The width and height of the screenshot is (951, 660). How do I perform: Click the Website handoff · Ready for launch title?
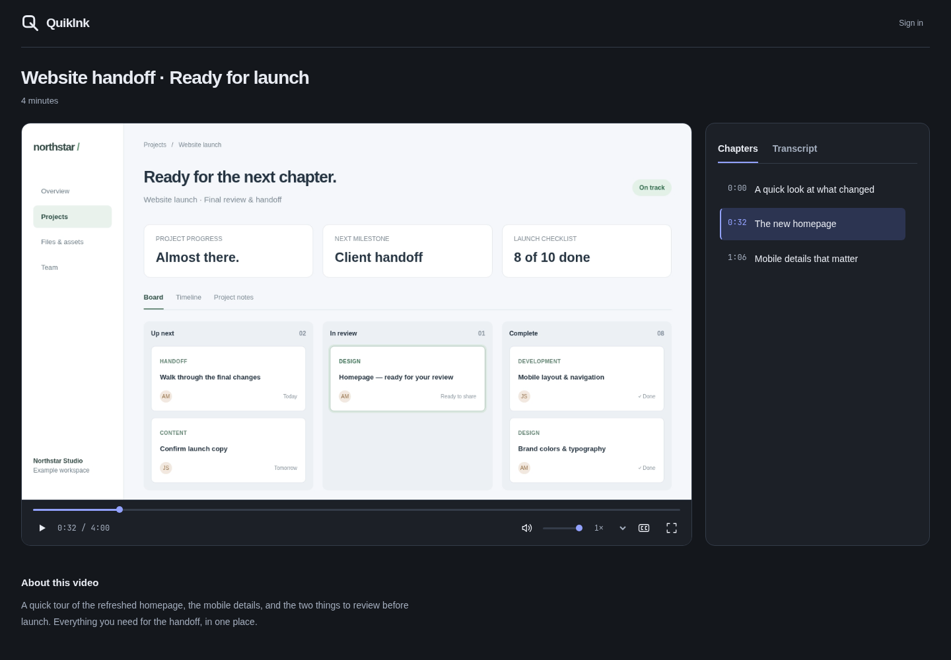point(165,78)
